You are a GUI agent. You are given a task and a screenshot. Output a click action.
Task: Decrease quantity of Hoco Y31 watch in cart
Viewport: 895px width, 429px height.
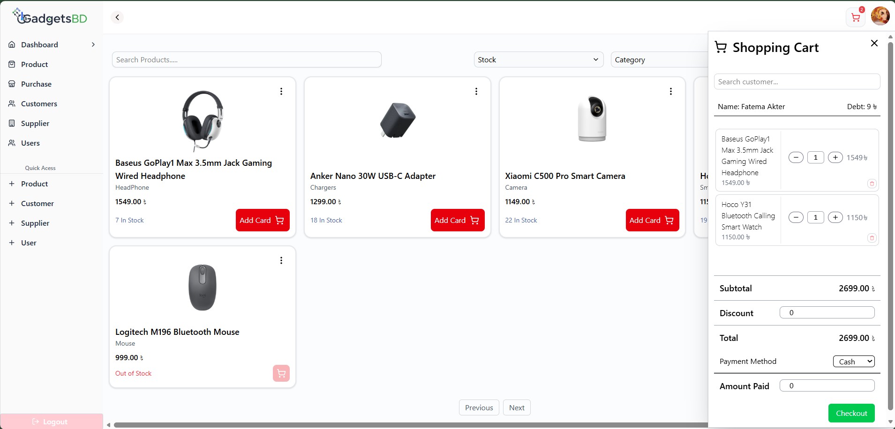point(796,217)
